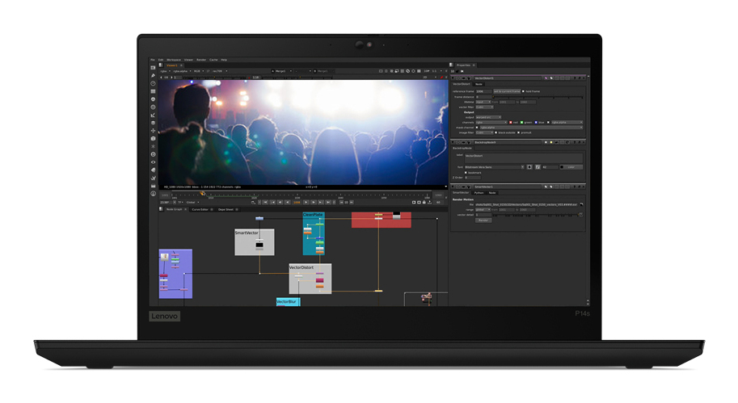Click the backdrop label text field

pos(523,158)
